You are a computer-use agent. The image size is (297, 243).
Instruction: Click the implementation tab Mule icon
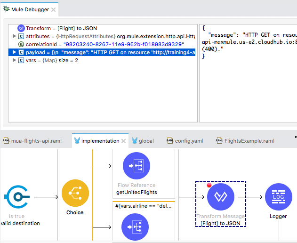click(x=77, y=140)
